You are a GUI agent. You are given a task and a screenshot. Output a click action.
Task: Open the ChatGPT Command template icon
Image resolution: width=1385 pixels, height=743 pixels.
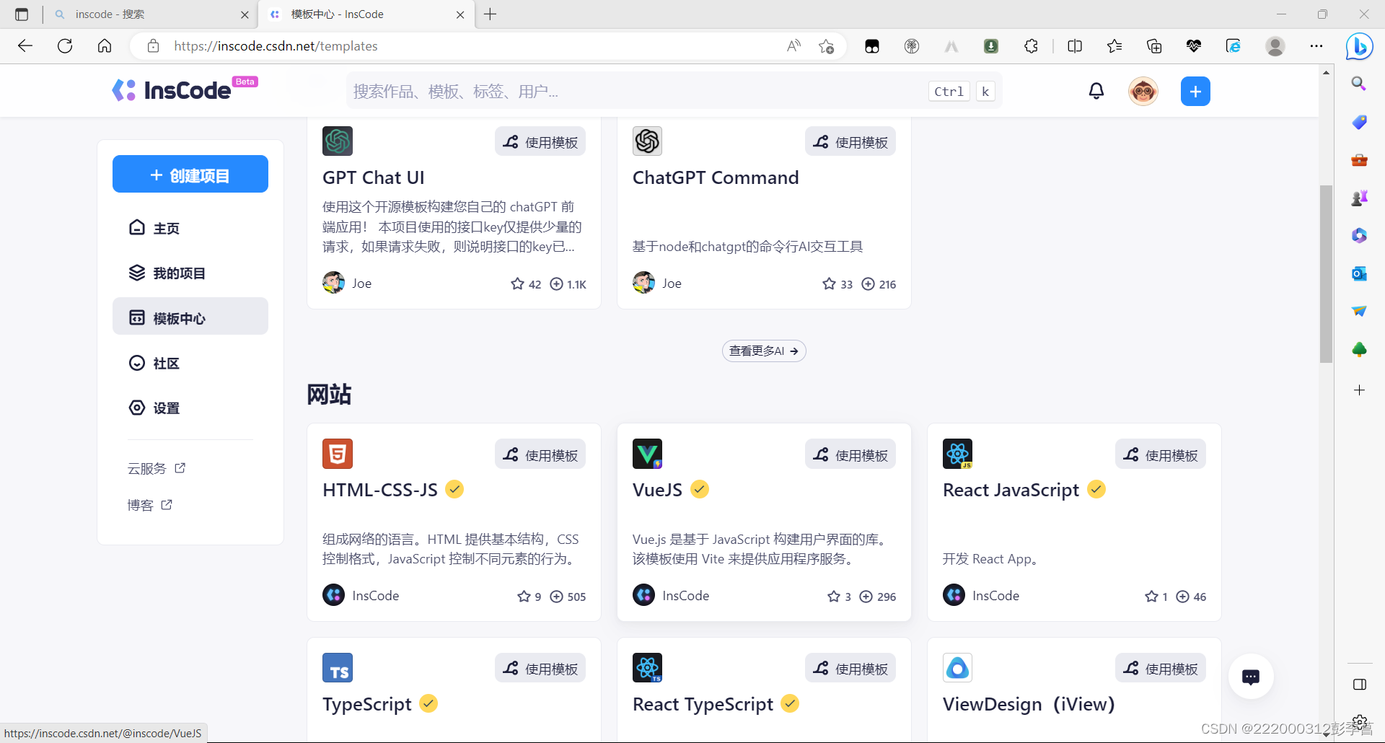(x=647, y=141)
